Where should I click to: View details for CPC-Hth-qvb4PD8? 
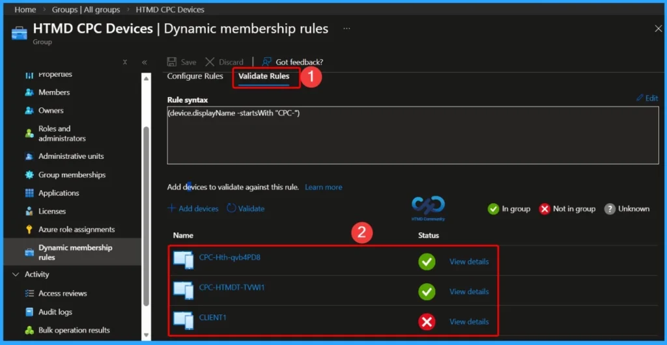point(469,262)
